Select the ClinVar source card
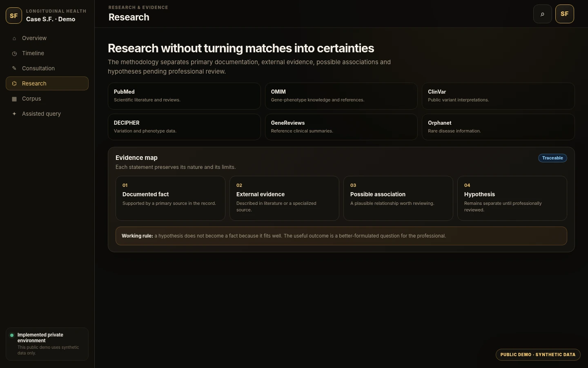Viewport: 588px width, 368px height. [x=498, y=96]
